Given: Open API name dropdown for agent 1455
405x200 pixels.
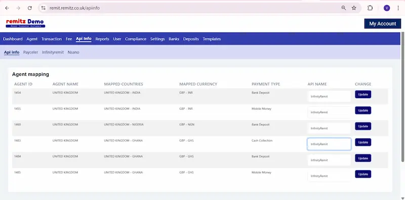Looking at the screenshot, I should (x=329, y=112).
